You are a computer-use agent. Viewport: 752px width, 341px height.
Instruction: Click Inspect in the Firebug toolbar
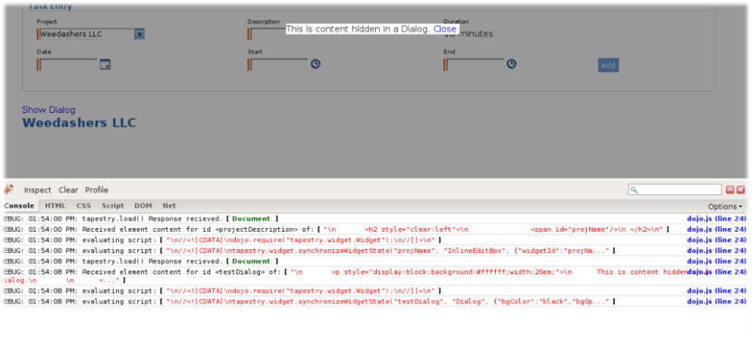click(x=37, y=190)
